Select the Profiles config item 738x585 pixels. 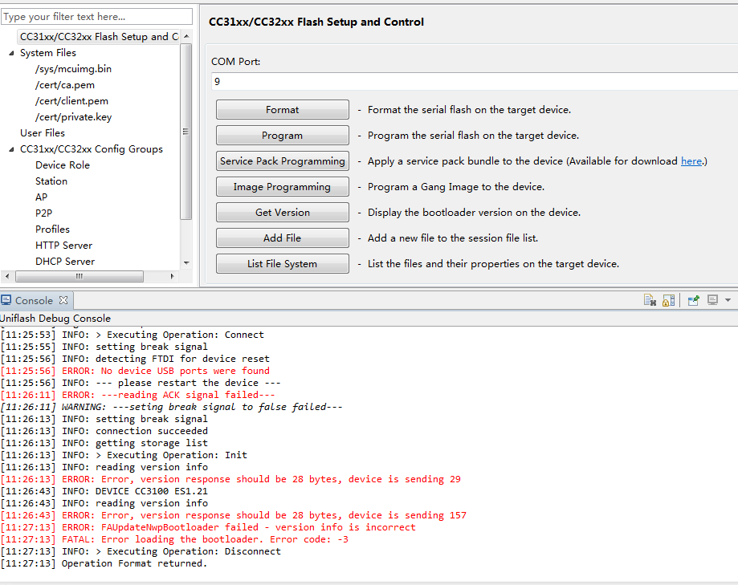(52, 229)
